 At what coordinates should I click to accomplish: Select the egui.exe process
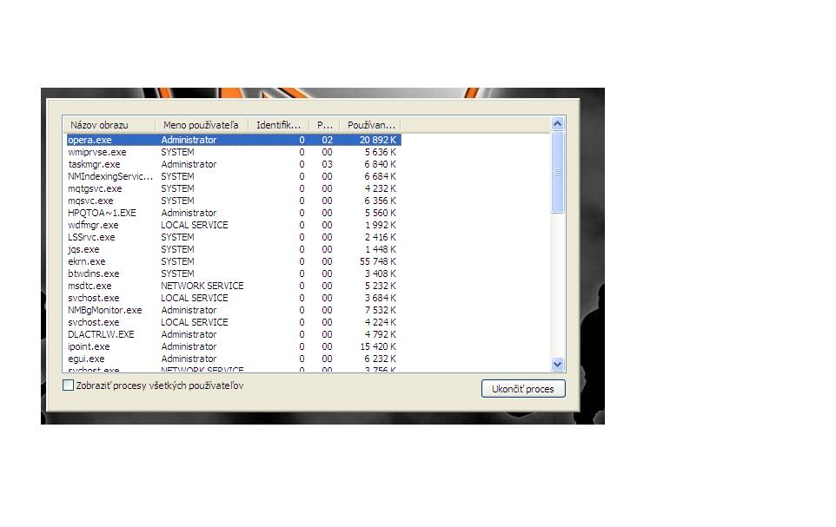(x=86, y=359)
